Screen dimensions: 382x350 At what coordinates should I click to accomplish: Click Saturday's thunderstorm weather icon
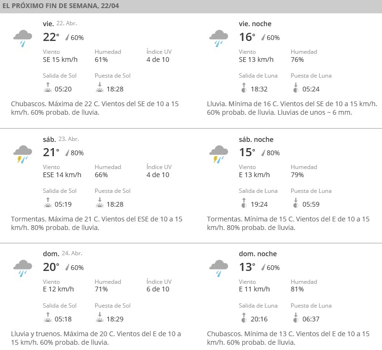coord(22,153)
